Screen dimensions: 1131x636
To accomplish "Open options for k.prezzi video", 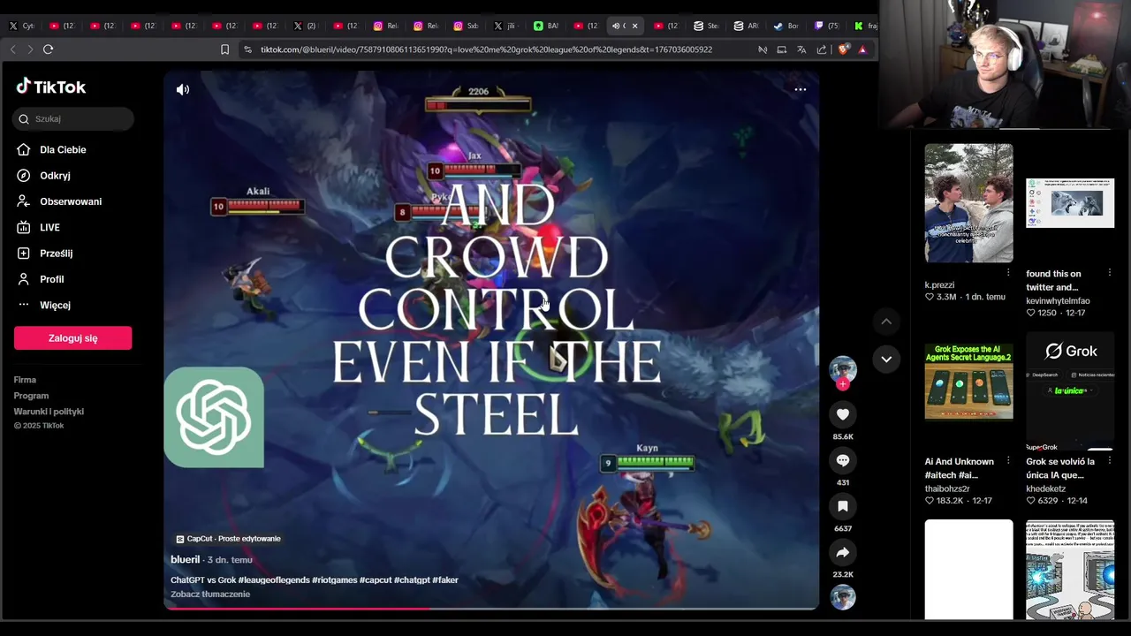I will [x=1008, y=273].
